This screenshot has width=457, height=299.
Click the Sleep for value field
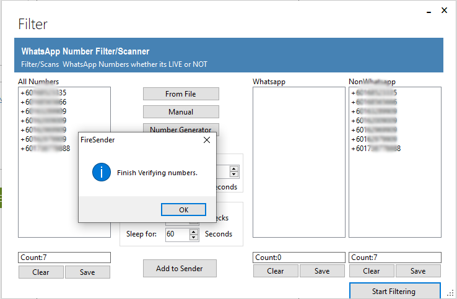click(x=178, y=234)
